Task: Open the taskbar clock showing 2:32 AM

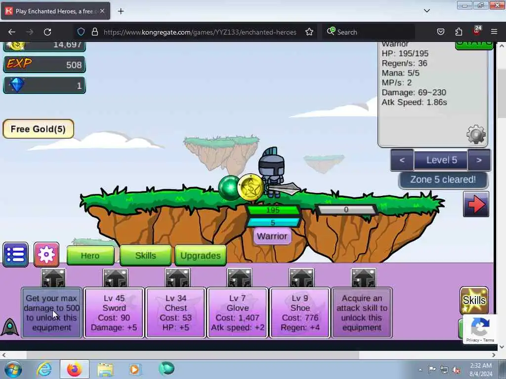Action: point(480,370)
